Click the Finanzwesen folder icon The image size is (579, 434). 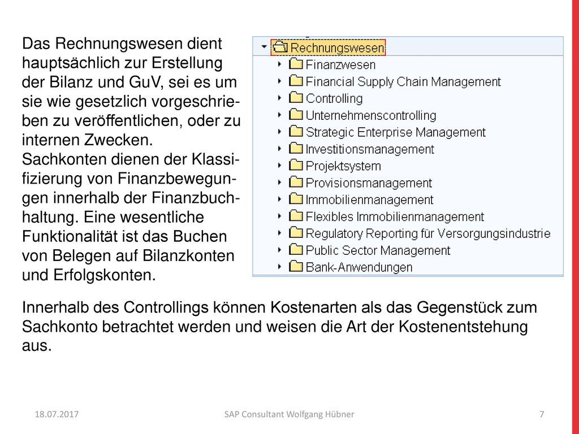click(x=296, y=64)
